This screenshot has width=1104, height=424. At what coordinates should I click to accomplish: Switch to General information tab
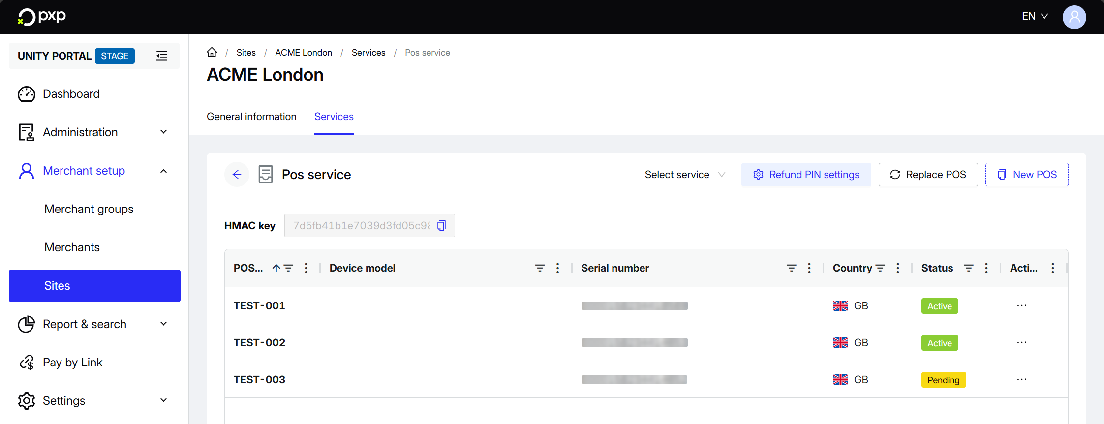[x=251, y=117]
